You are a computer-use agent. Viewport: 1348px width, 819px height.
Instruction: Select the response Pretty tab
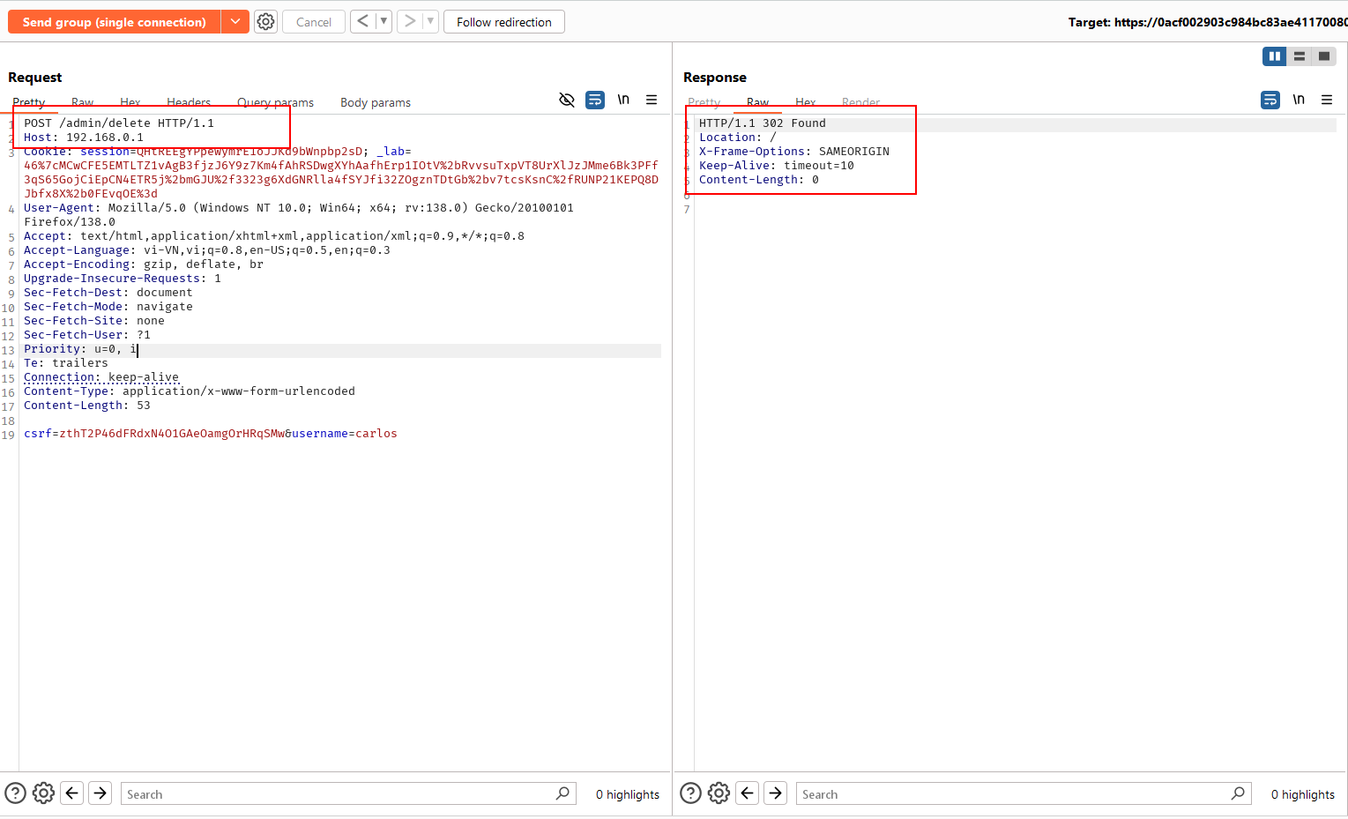click(704, 102)
